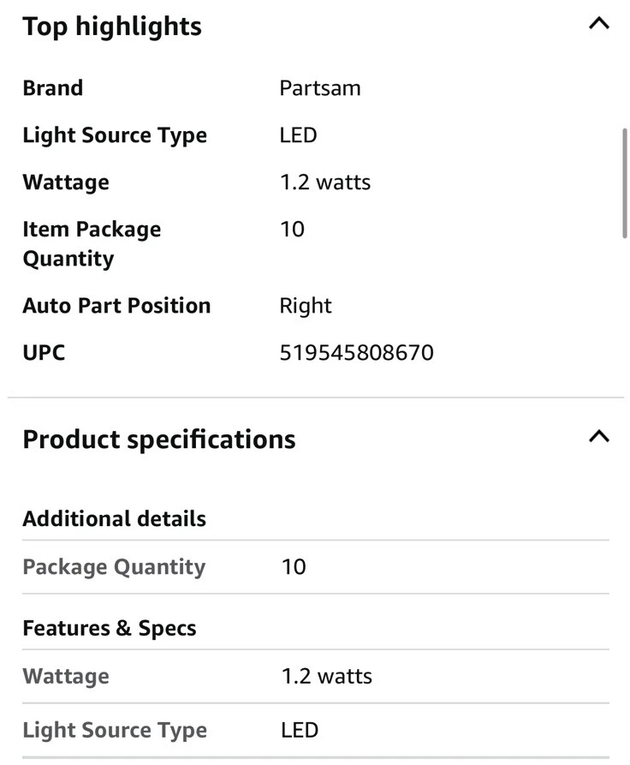630x765 pixels.
Task: Click the Product specifications heading
Action: (x=159, y=439)
